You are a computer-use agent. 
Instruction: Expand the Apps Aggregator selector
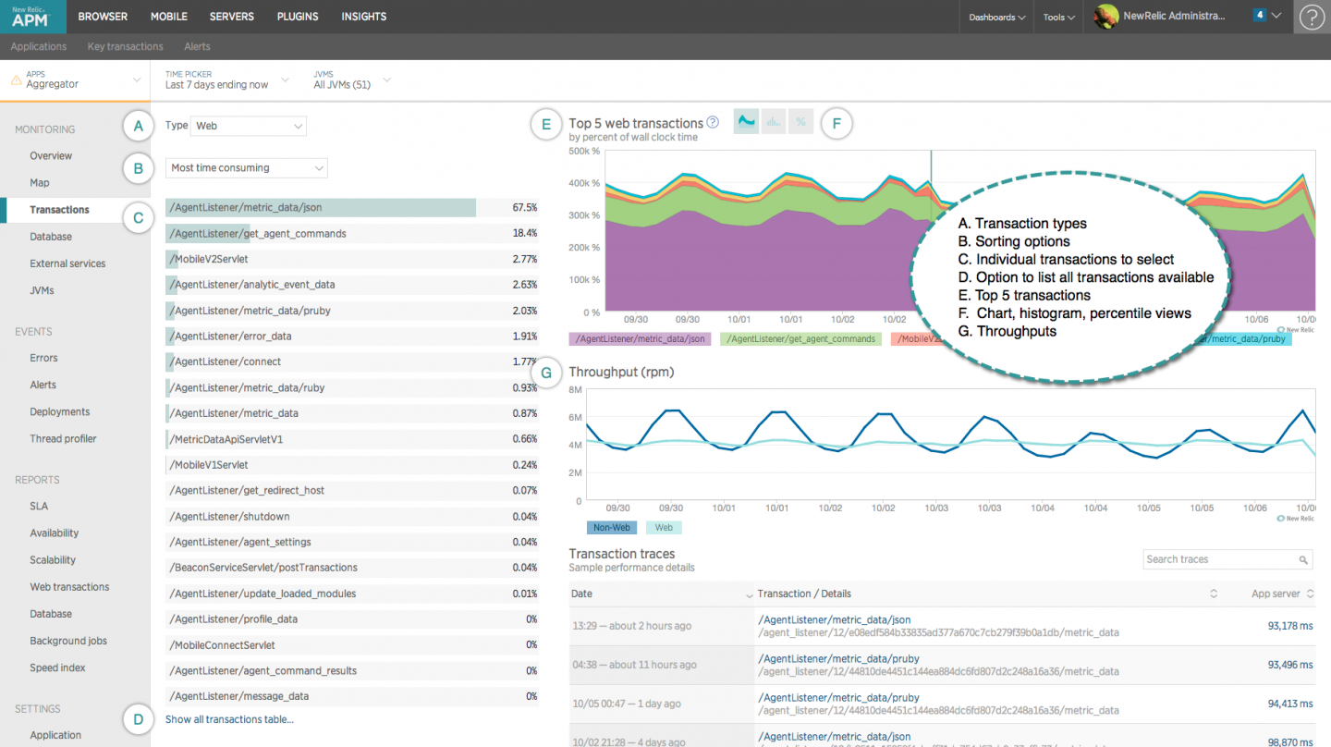coord(76,80)
